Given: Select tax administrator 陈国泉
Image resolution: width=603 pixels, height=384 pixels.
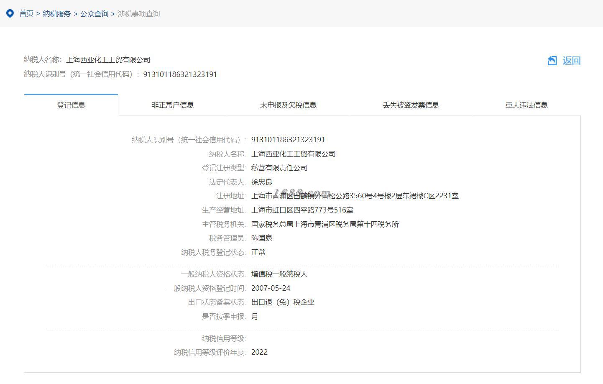Looking at the screenshot, I should click(x=262, y=238).
